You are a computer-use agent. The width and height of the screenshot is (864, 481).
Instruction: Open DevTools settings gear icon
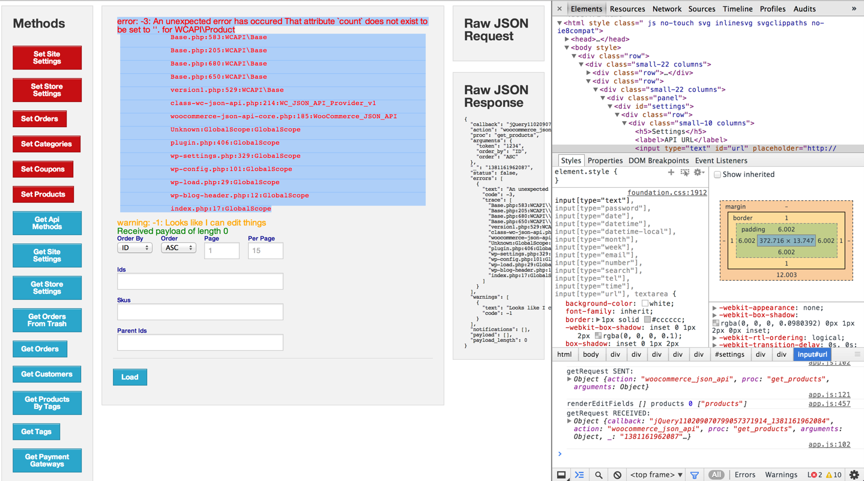(854, 474)
